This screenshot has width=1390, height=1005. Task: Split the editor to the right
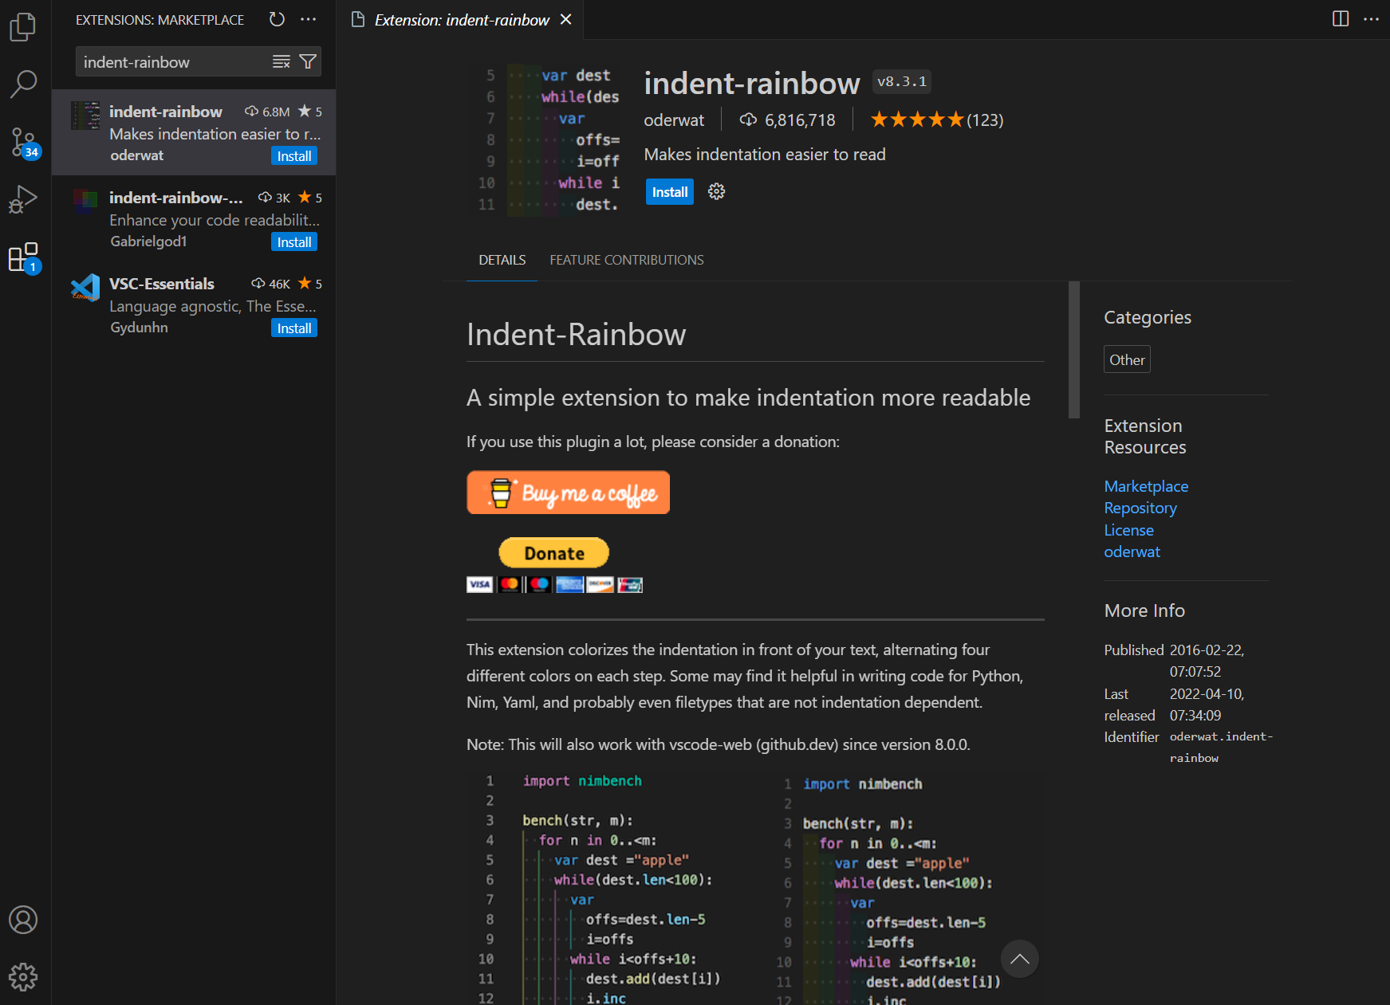[1341, 19]
